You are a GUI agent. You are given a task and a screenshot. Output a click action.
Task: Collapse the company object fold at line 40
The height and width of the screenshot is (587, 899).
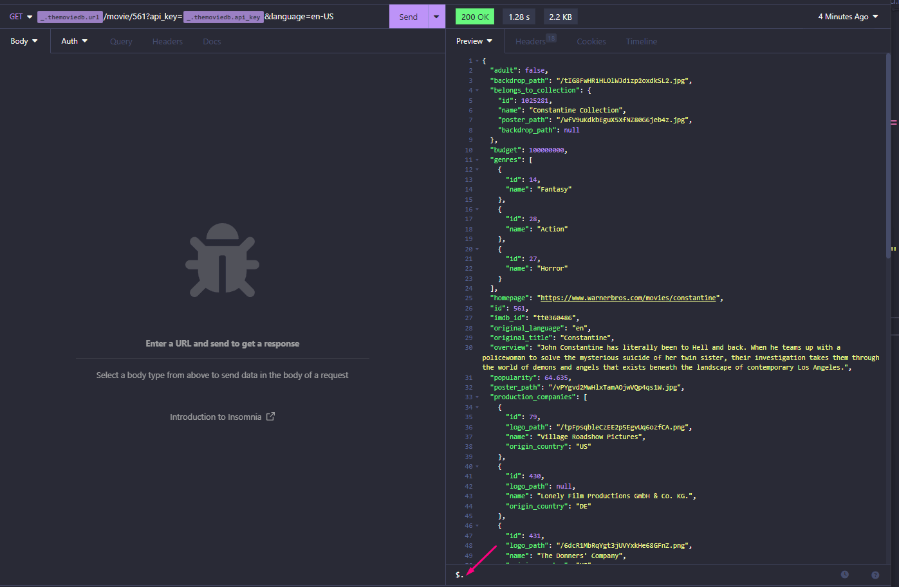coord(477,467)
